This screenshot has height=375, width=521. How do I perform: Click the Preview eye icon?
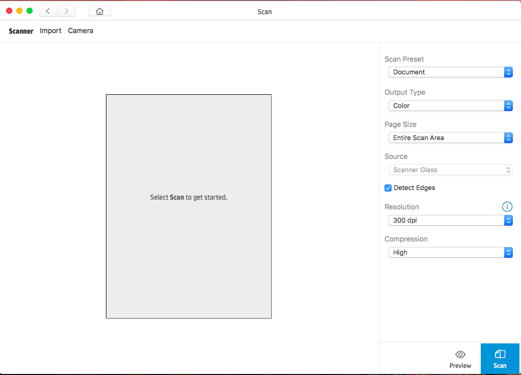(x=460, y=355)
